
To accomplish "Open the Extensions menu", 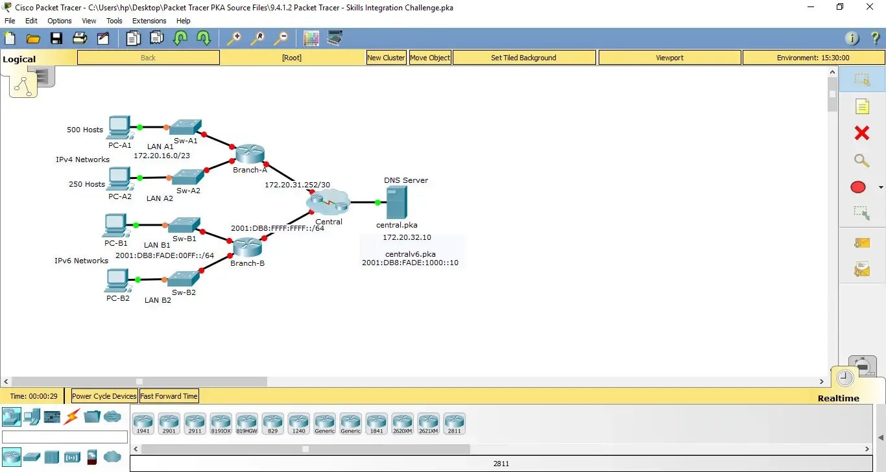I will [149, 20].
